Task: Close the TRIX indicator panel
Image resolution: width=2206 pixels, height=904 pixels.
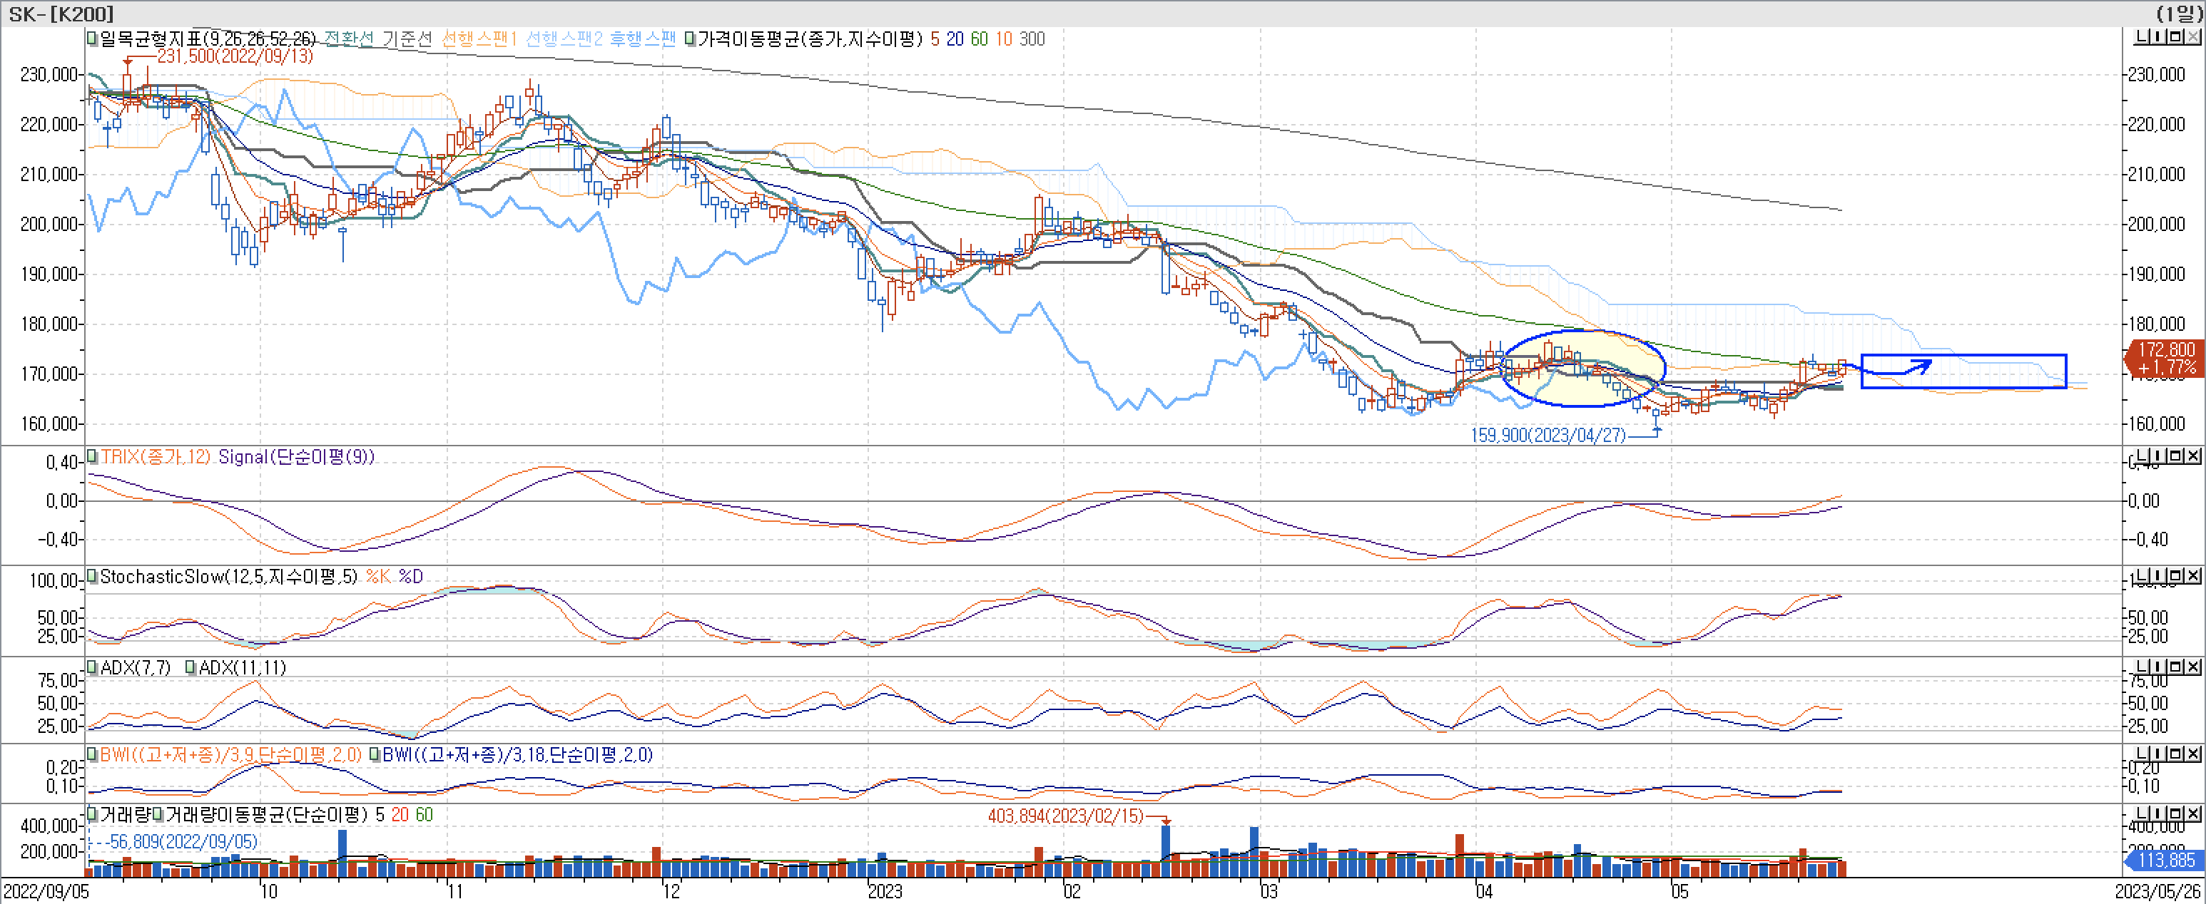Action: coord(2193,456)
